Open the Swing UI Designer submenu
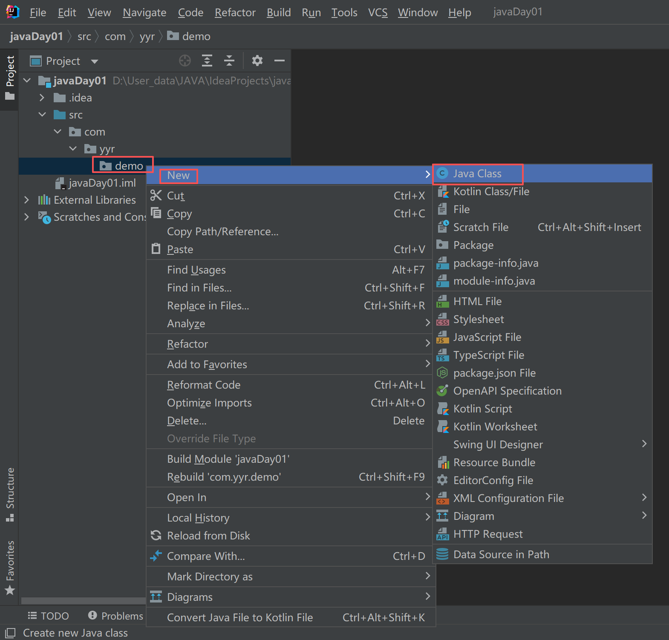669x640 pixels. (x=543, y=444)
